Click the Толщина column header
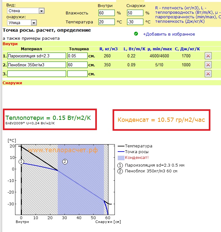The width and height of the screenshot is (221, 232). (79, 49)
